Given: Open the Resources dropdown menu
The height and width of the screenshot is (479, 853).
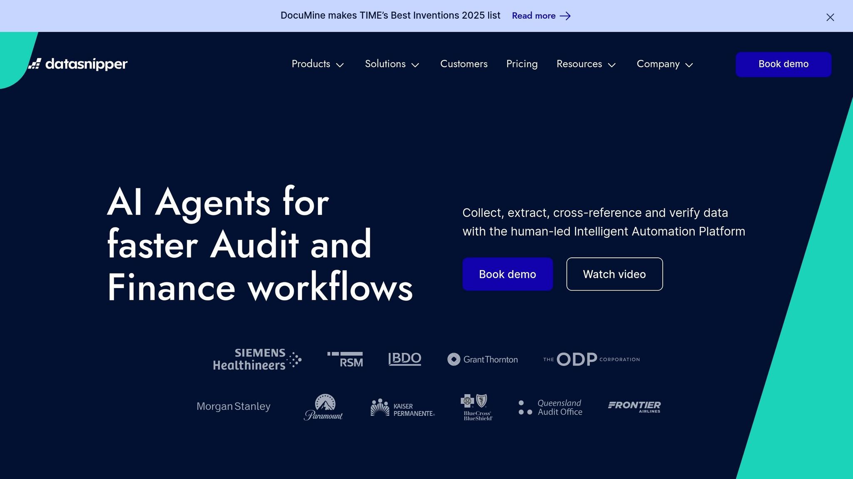Looking at the screenshot, I should click(586, 64).
